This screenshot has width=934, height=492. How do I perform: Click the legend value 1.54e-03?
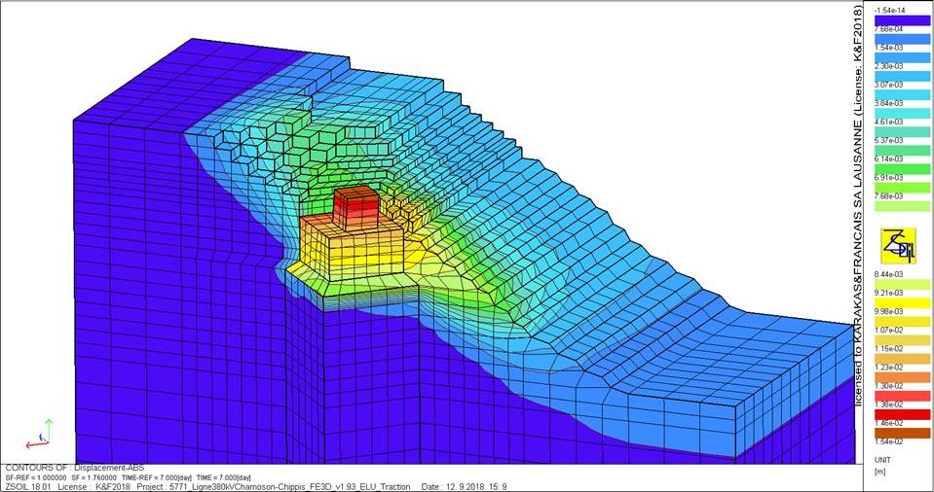(x=889, y=48)
